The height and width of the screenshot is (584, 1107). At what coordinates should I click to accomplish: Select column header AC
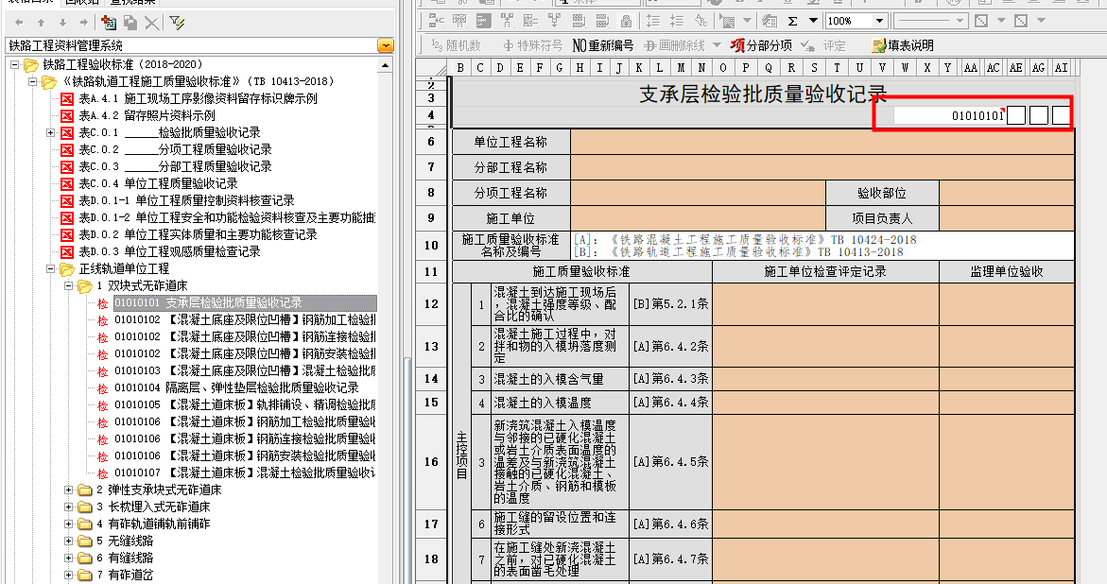994,68
